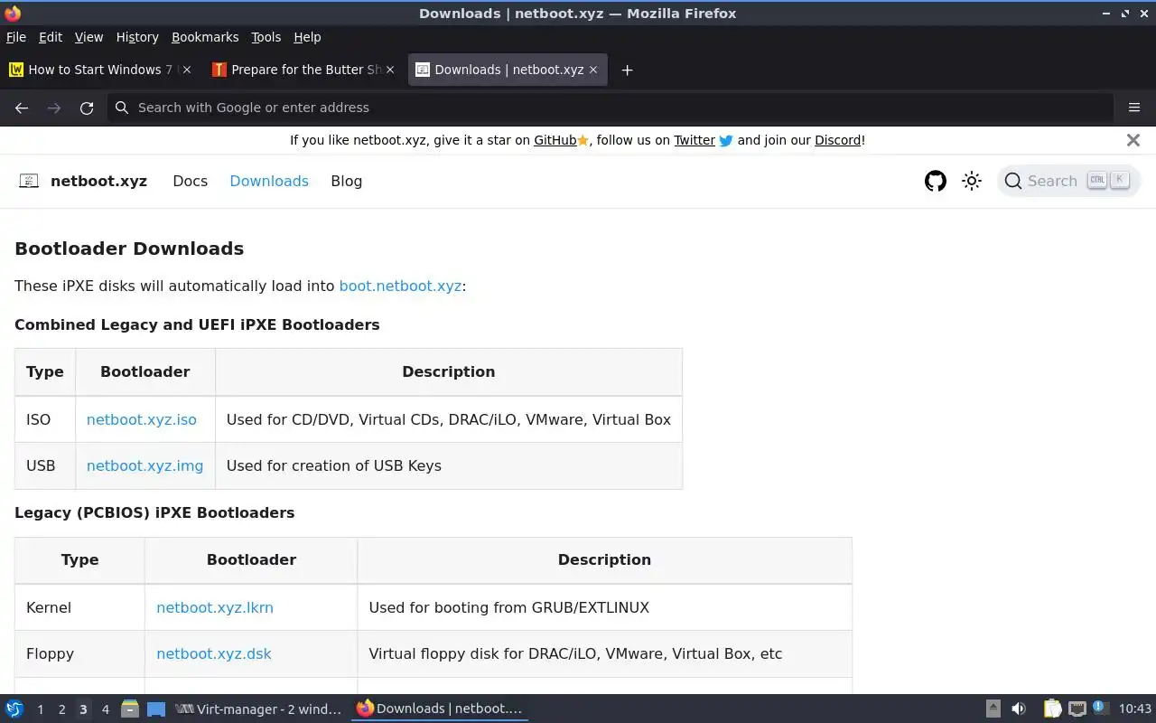Open the file manager taskbar icon

tap(130, 709)
